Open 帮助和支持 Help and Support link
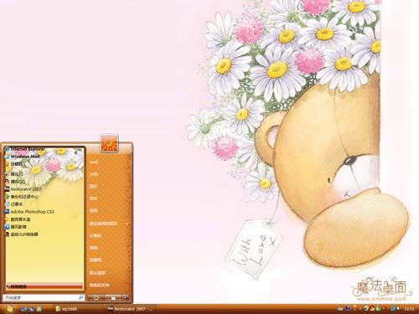Viewport: 419px width, 314px height. pyautogui.click(x=99, y=285)
